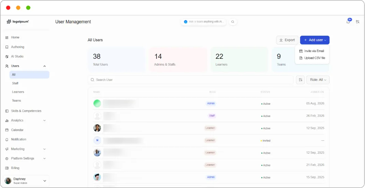Click the Search User input field
This screenshot has width=365, height=188.
click(191, 80)
